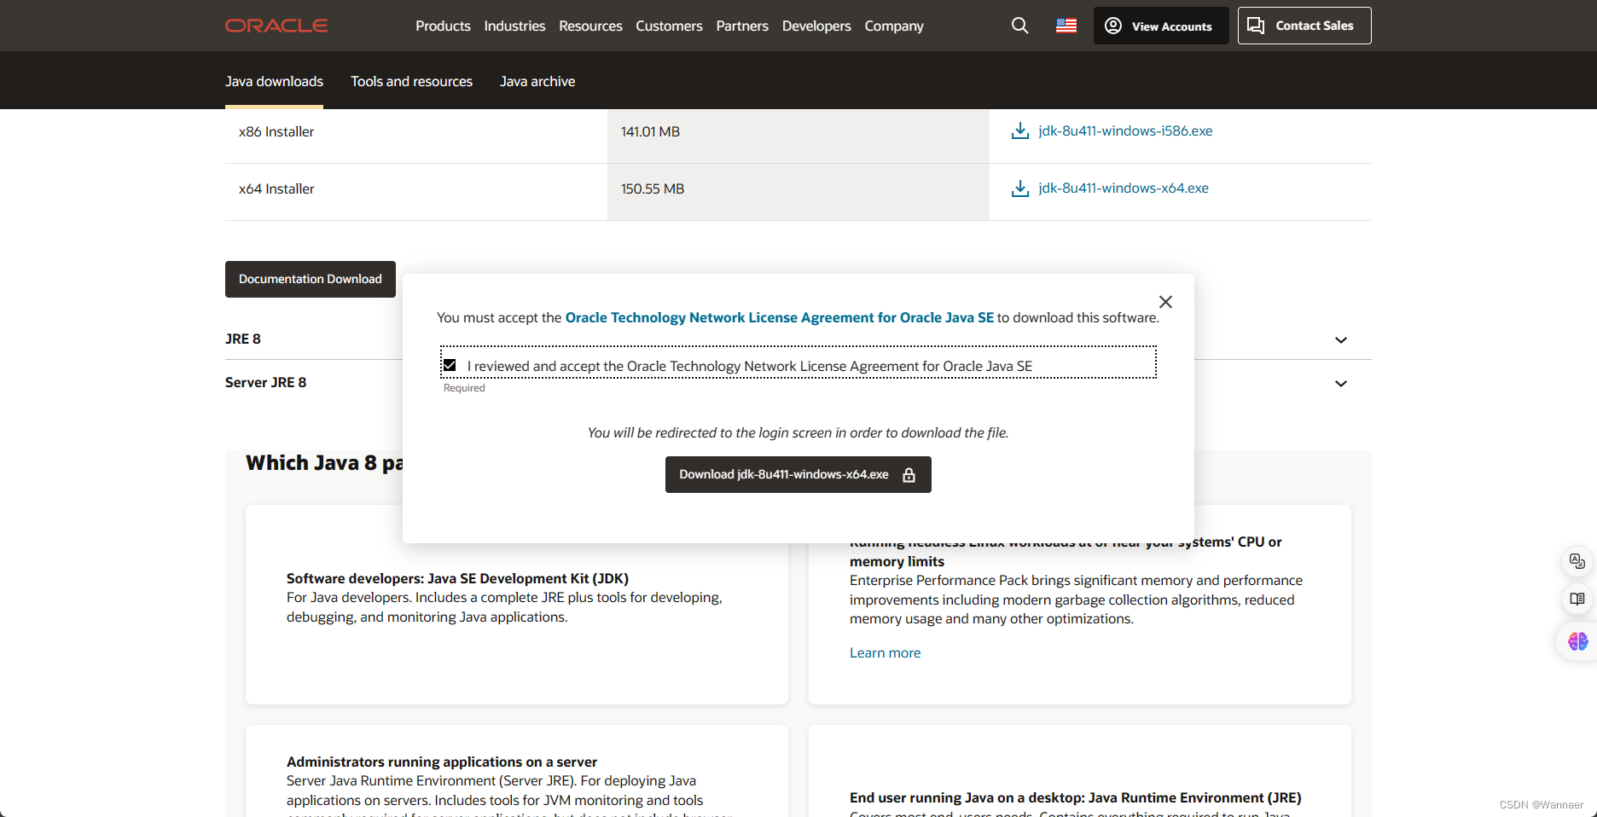Select the US flag country icon
The image size is (1597, 817).
[1066, 26]
